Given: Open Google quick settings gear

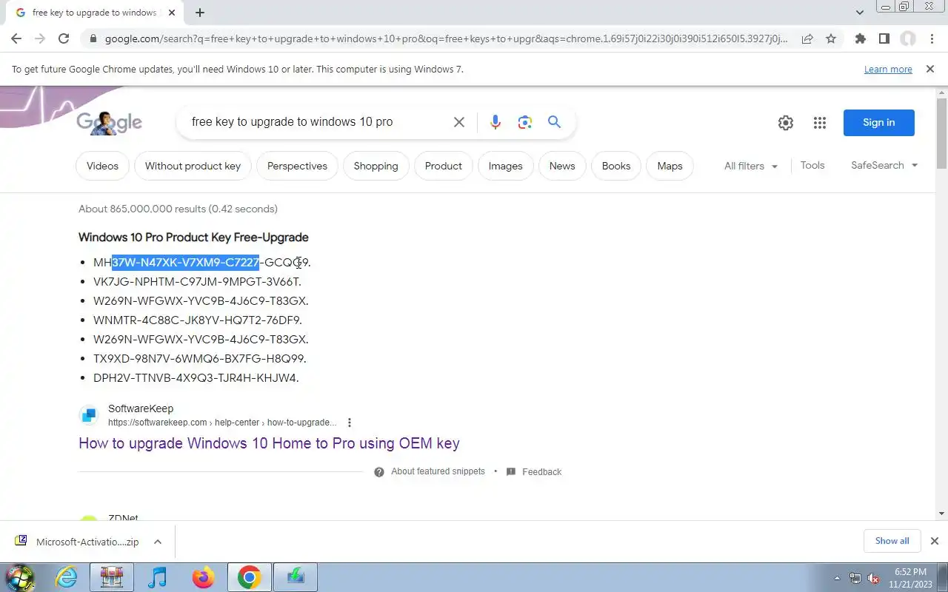Looking at the screenshot, I should tap(786, 123).
